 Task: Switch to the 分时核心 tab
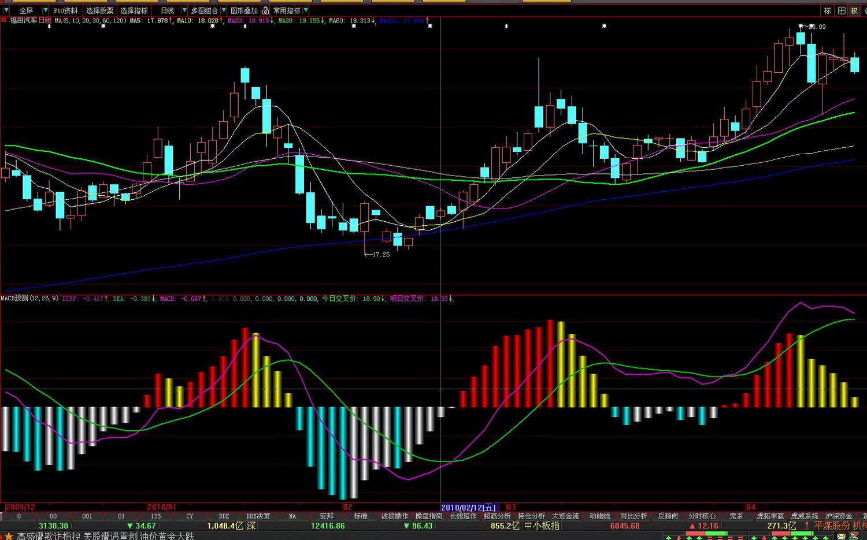(x=702, y=516)
